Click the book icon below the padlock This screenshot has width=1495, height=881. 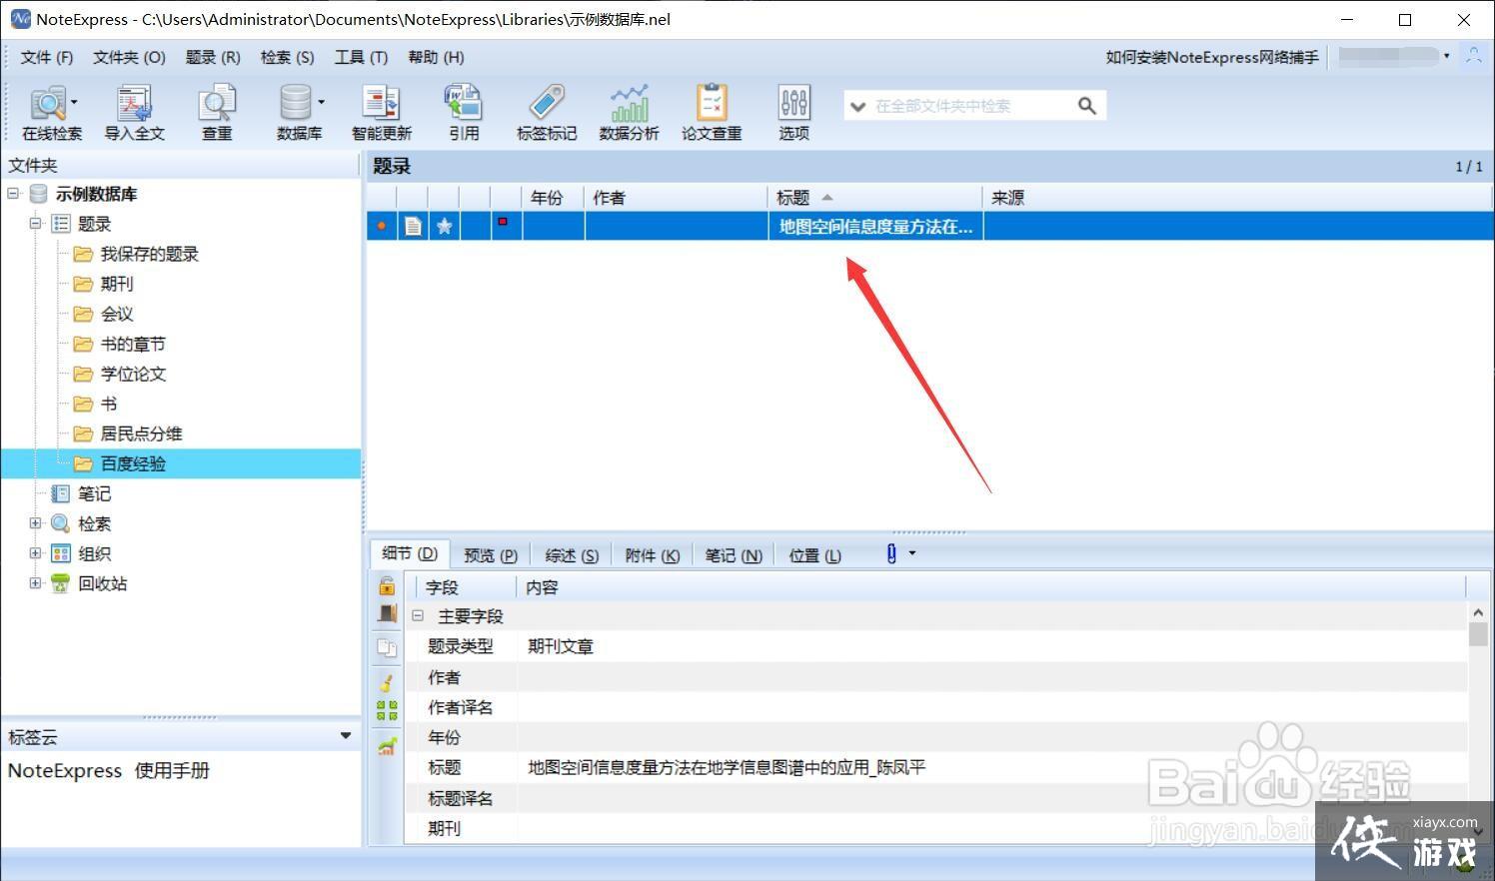pyautogui.click(x=387, y=614)
